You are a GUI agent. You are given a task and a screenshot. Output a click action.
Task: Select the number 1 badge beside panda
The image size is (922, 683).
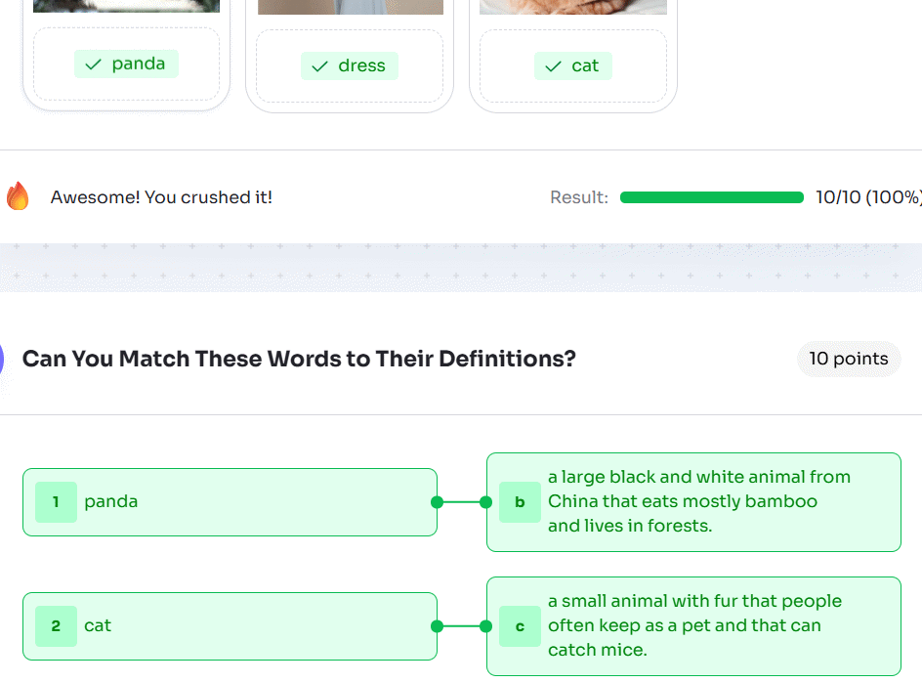click(56, 502)
